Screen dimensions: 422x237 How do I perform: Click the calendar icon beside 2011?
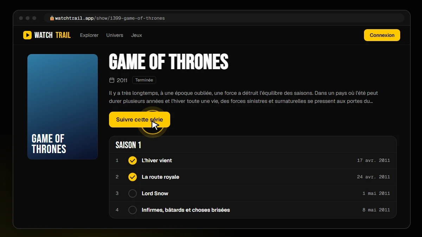(112, 80)
